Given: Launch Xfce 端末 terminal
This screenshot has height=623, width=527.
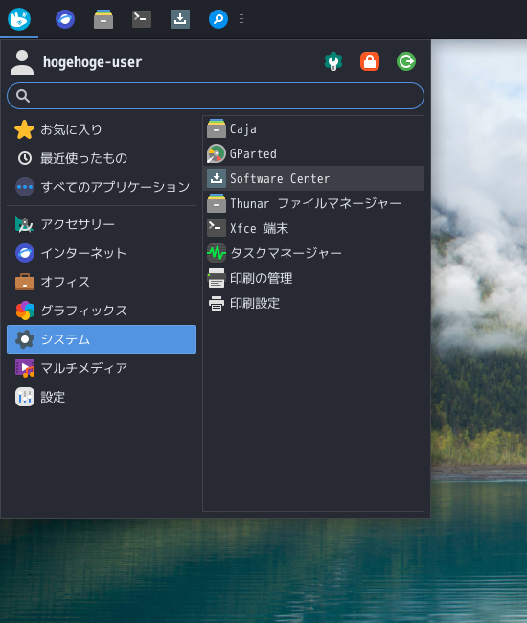Looking at the screenshot, I should (313, 228).
